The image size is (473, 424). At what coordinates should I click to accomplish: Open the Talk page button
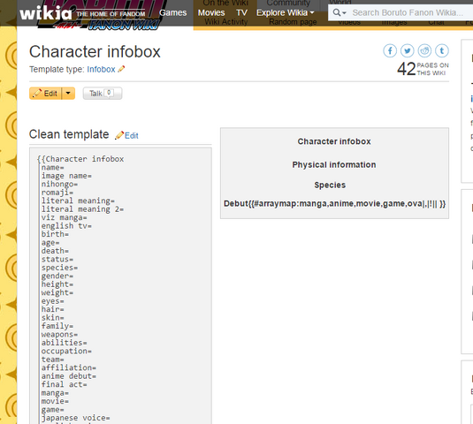tap(103, 94)
